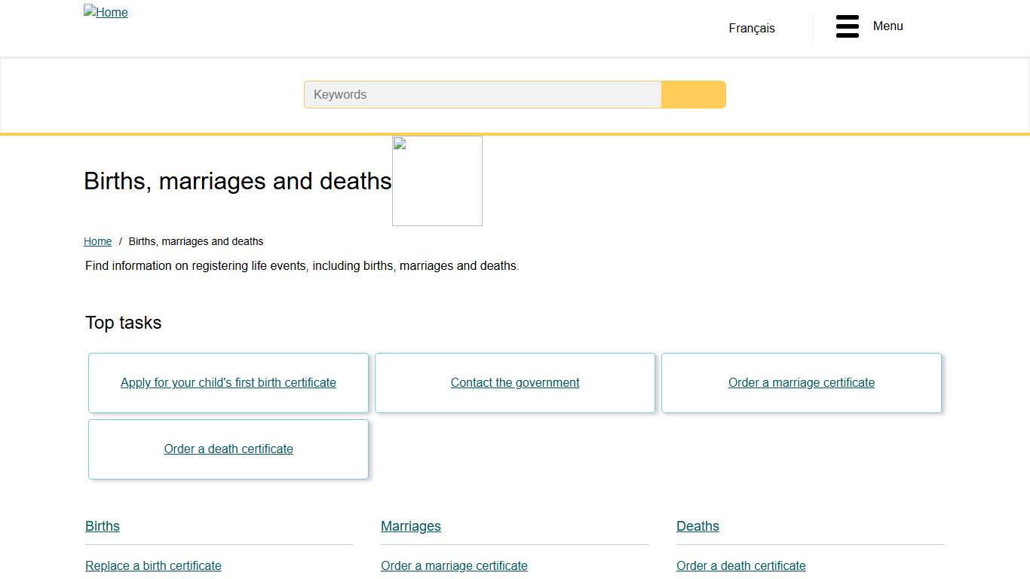
Task: Open the hamburger Menu icon
Action: (x=847, y=26)
